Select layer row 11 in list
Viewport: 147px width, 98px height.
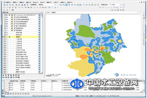coord(22,39)
